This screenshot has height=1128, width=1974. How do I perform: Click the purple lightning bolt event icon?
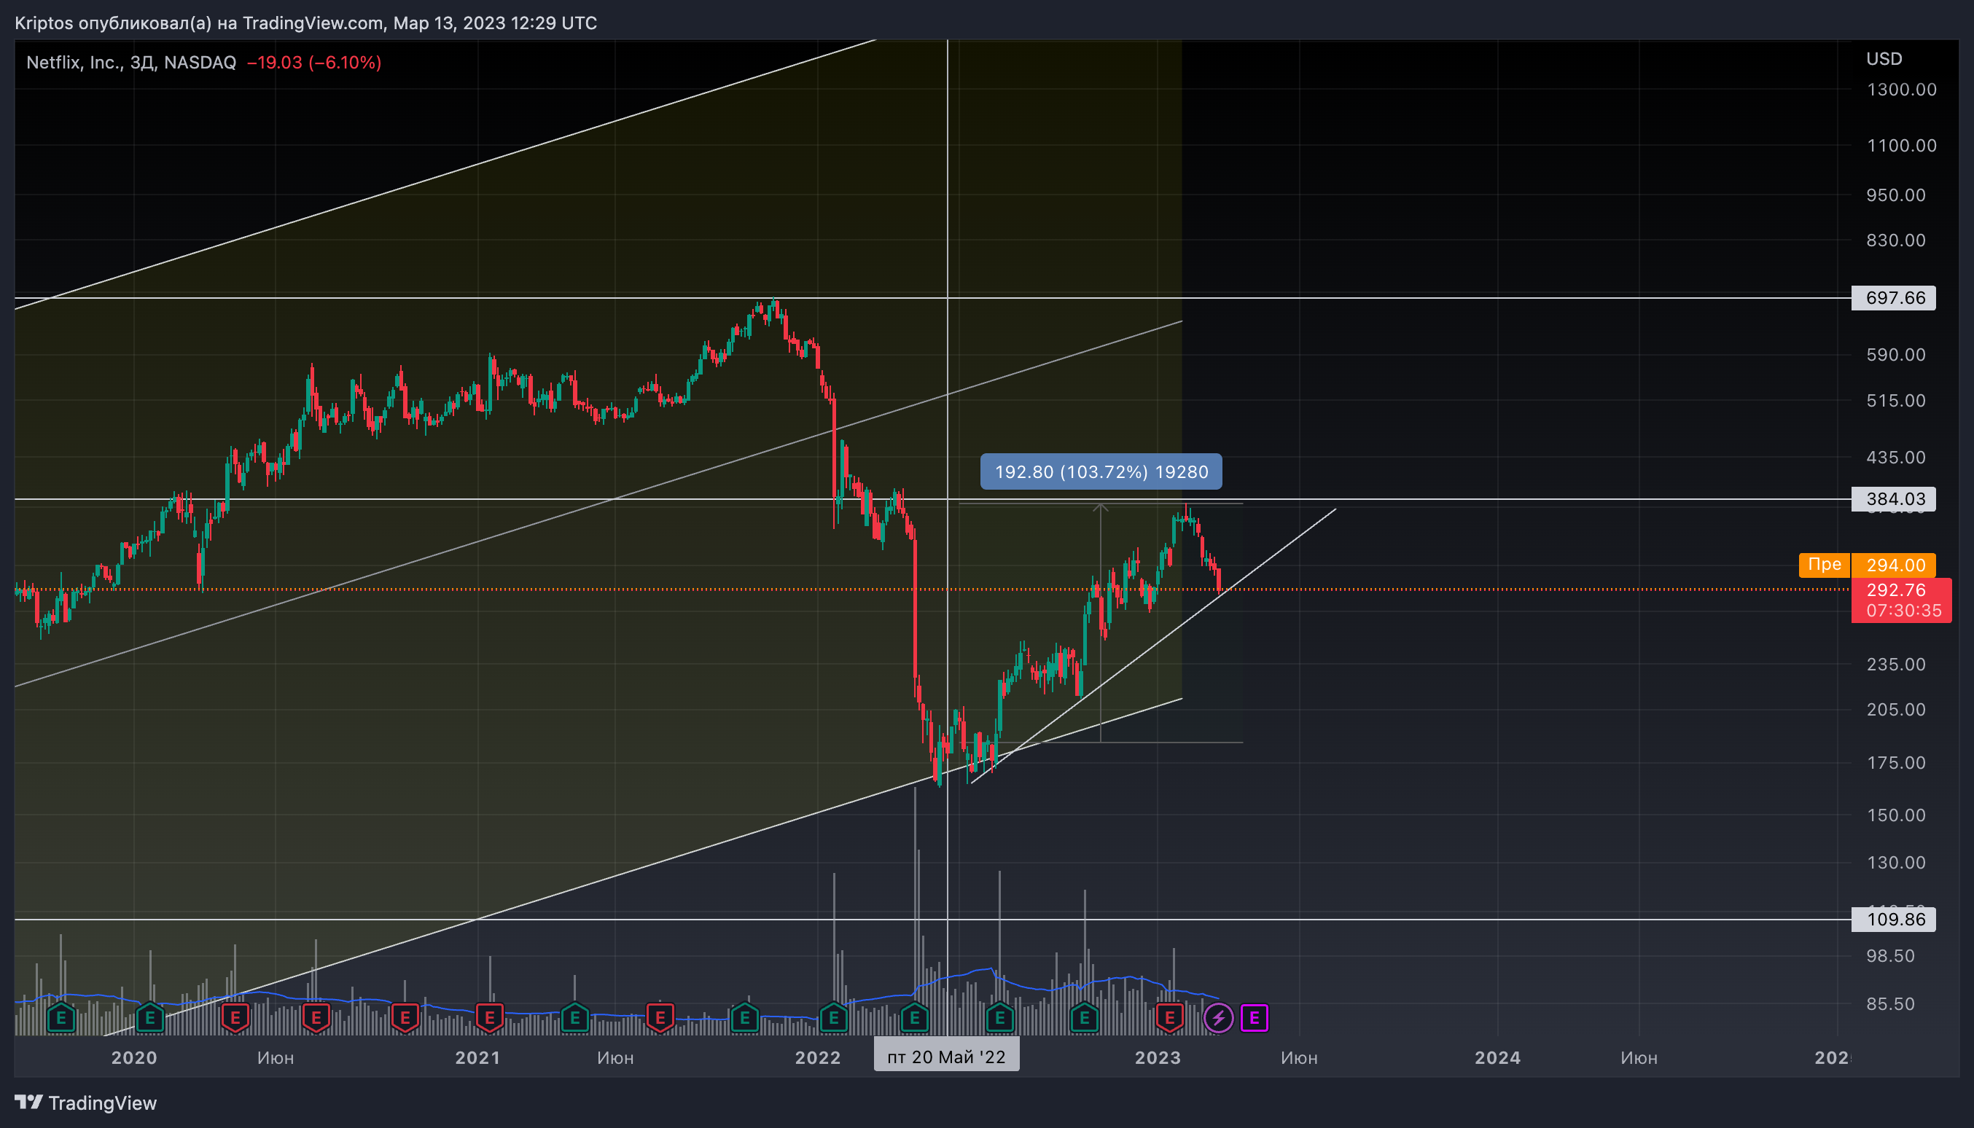pos(1218,1018)
